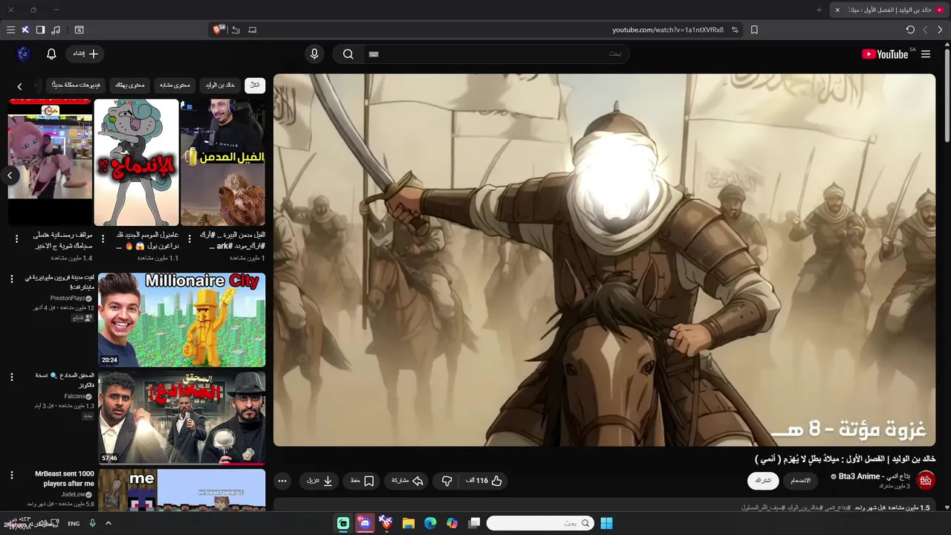Click the الانضمام join button

tap(801, 481)
